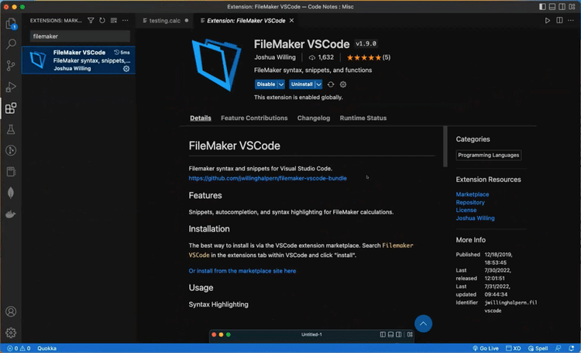
Task: Switch to the Feature Contributions tab
Action: click(x=254, y=118)
